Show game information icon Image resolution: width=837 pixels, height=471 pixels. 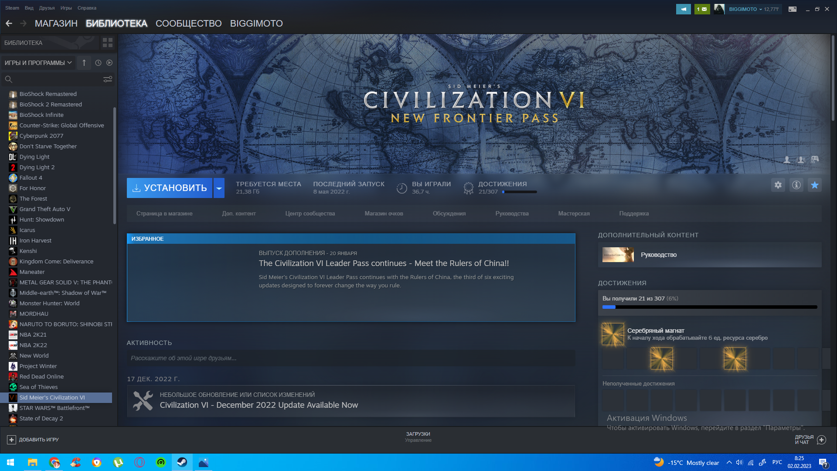[x=796, y=185]
